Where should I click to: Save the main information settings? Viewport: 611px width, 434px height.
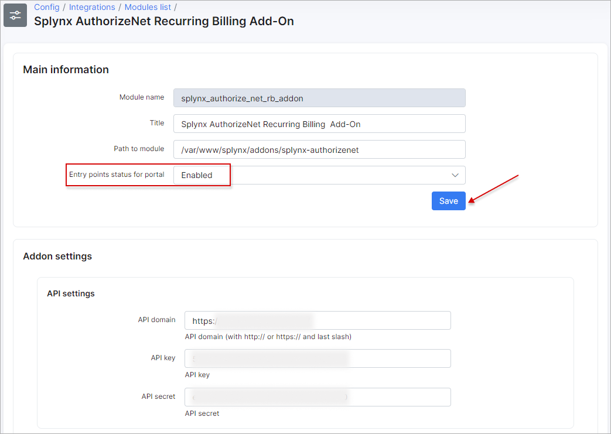tap(449, 201)
